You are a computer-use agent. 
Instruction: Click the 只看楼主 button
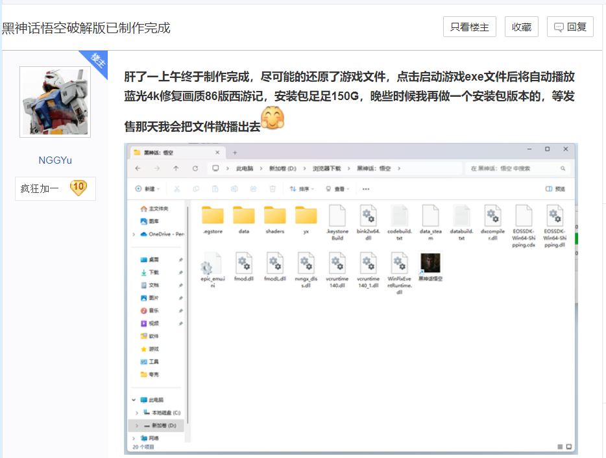pyautogui.click(x=470, y=27)
